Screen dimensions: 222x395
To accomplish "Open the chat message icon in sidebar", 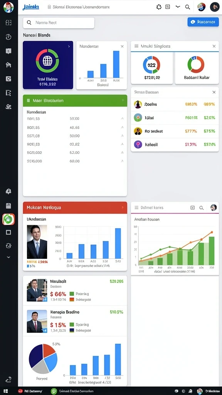I will point(8,51).
